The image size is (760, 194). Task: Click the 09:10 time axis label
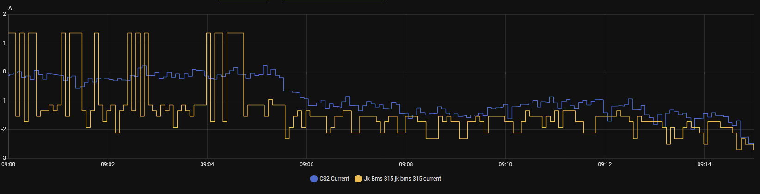tap(505, 164)
